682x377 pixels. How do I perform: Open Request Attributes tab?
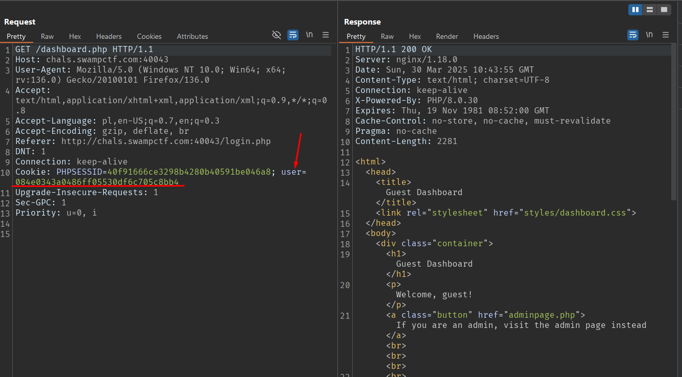click(x=192, y=36)
